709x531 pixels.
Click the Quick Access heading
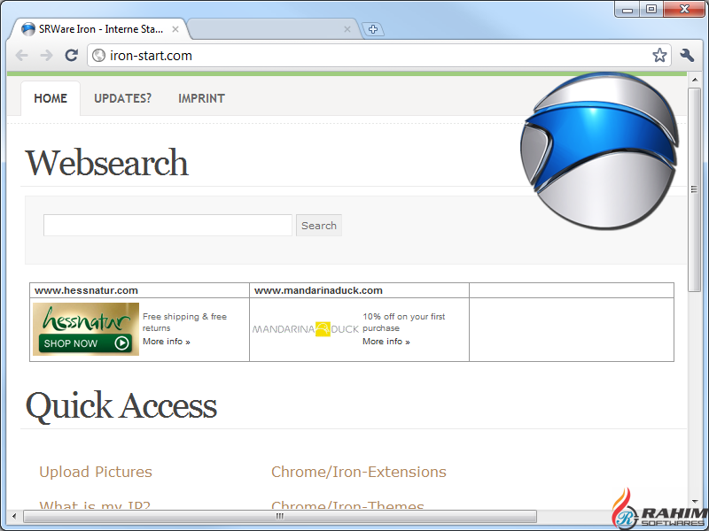click(121, 406)
